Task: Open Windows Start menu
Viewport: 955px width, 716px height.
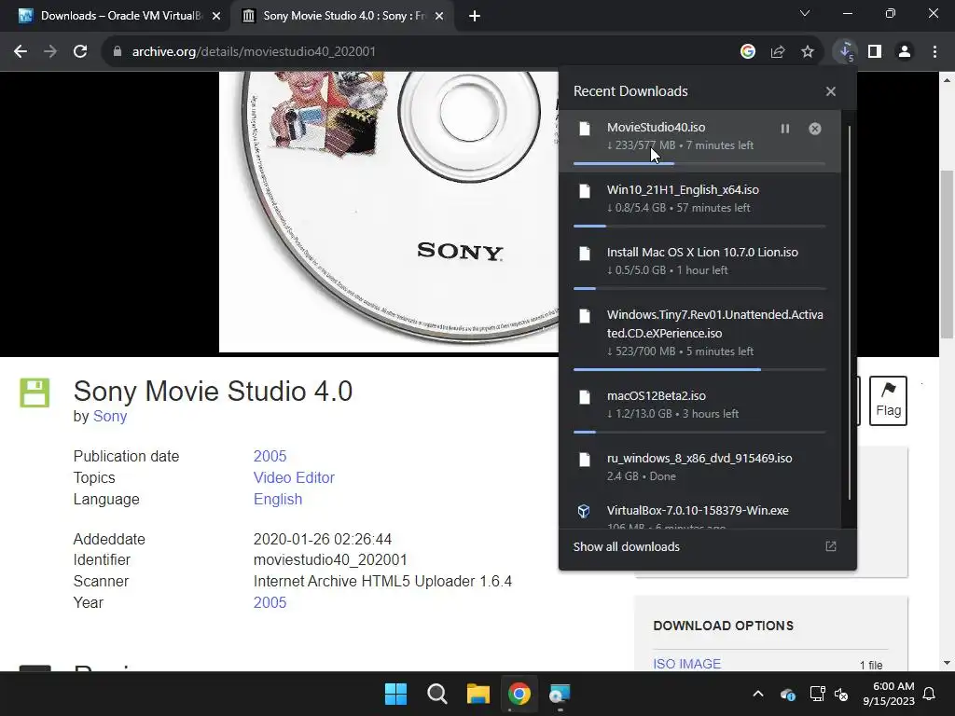Action: pos(395,694)
